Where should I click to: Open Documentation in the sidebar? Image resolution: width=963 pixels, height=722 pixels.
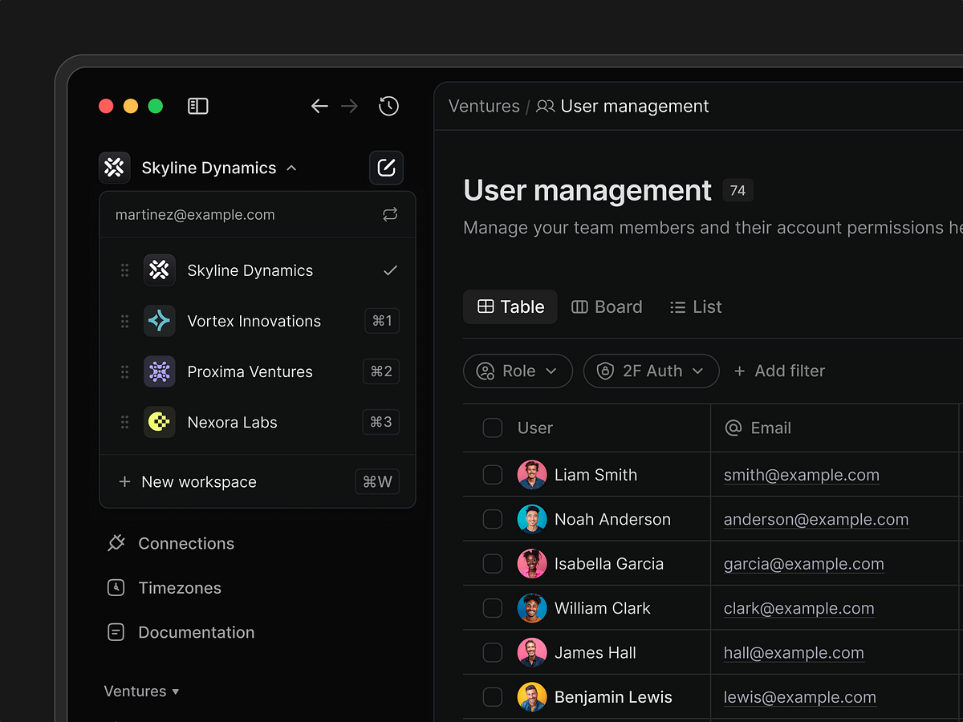click(181, 632)
